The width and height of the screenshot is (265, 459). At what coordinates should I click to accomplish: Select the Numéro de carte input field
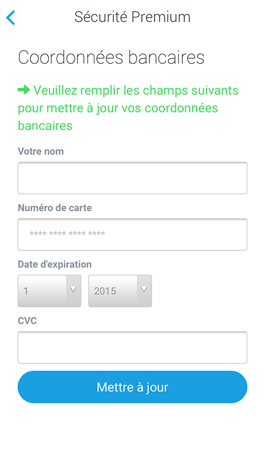point(132,234)
